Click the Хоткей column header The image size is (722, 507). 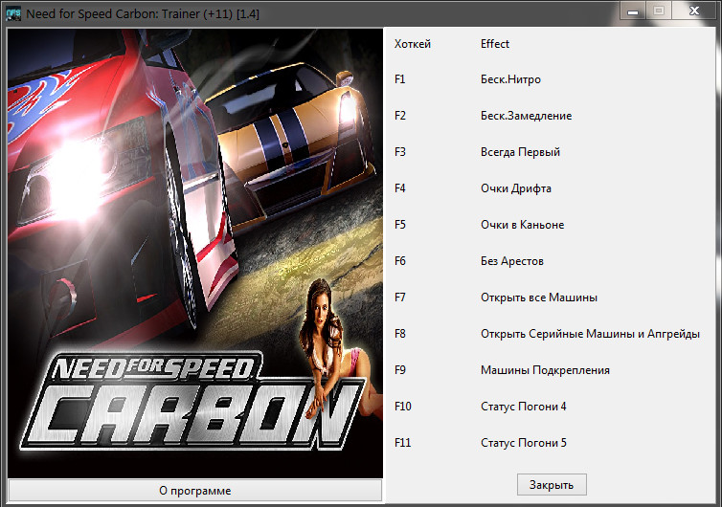click(x=413, y=44)
